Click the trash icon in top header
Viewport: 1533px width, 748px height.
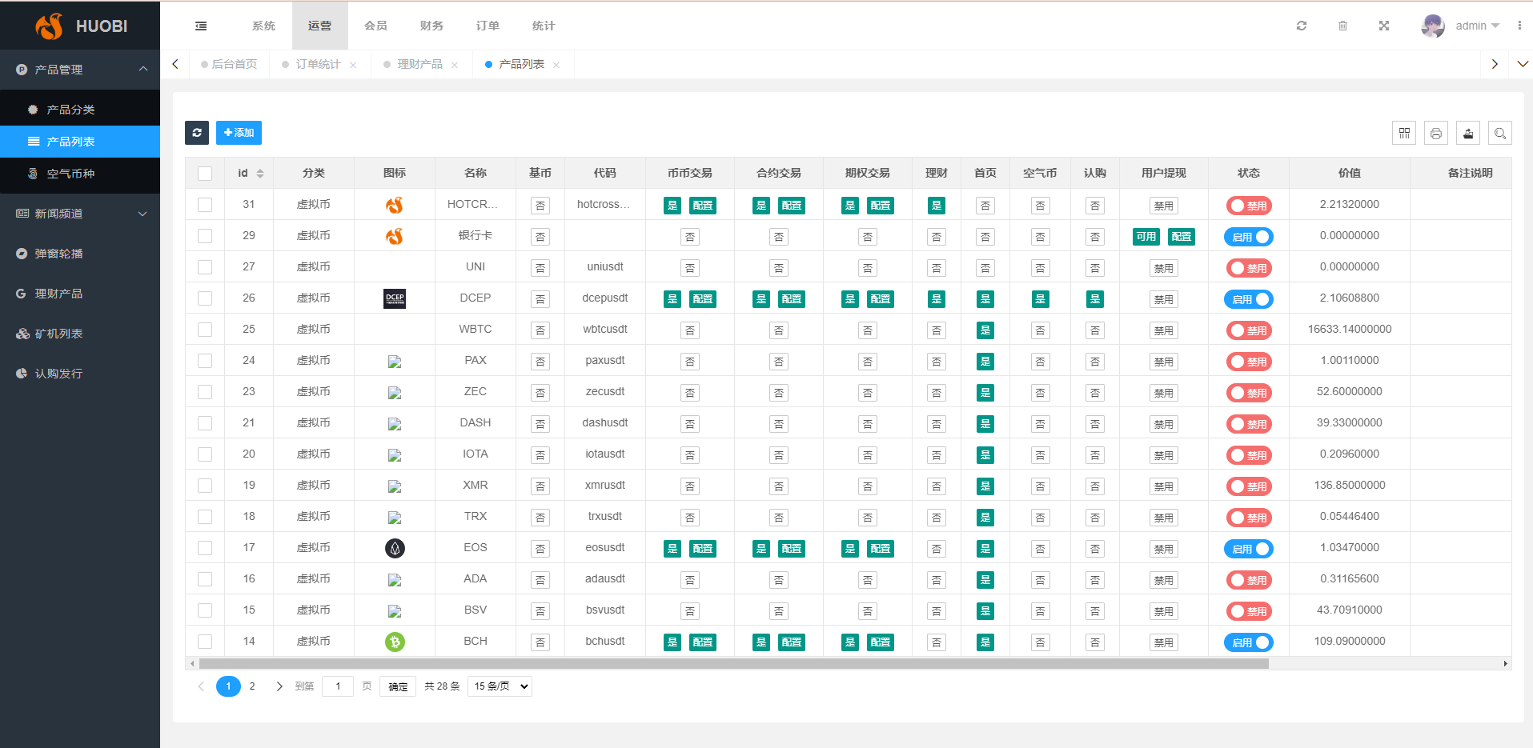pyautogui.click(x=1342, y=26)
